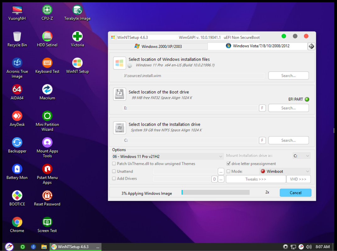
Task: Click the Applying Windows Image progress bar
Action: (x=216, y=192)
